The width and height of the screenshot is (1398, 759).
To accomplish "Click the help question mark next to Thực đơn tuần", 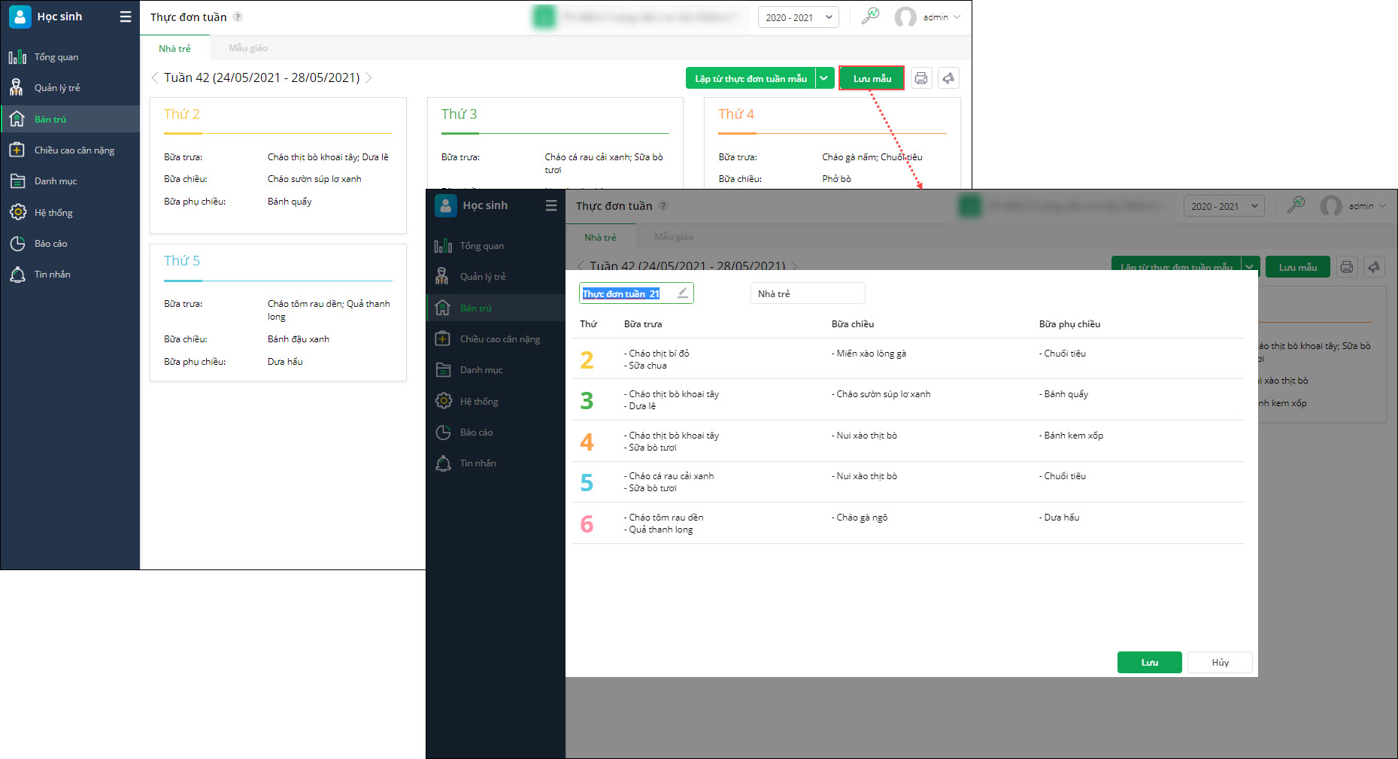I will point(238,17).
